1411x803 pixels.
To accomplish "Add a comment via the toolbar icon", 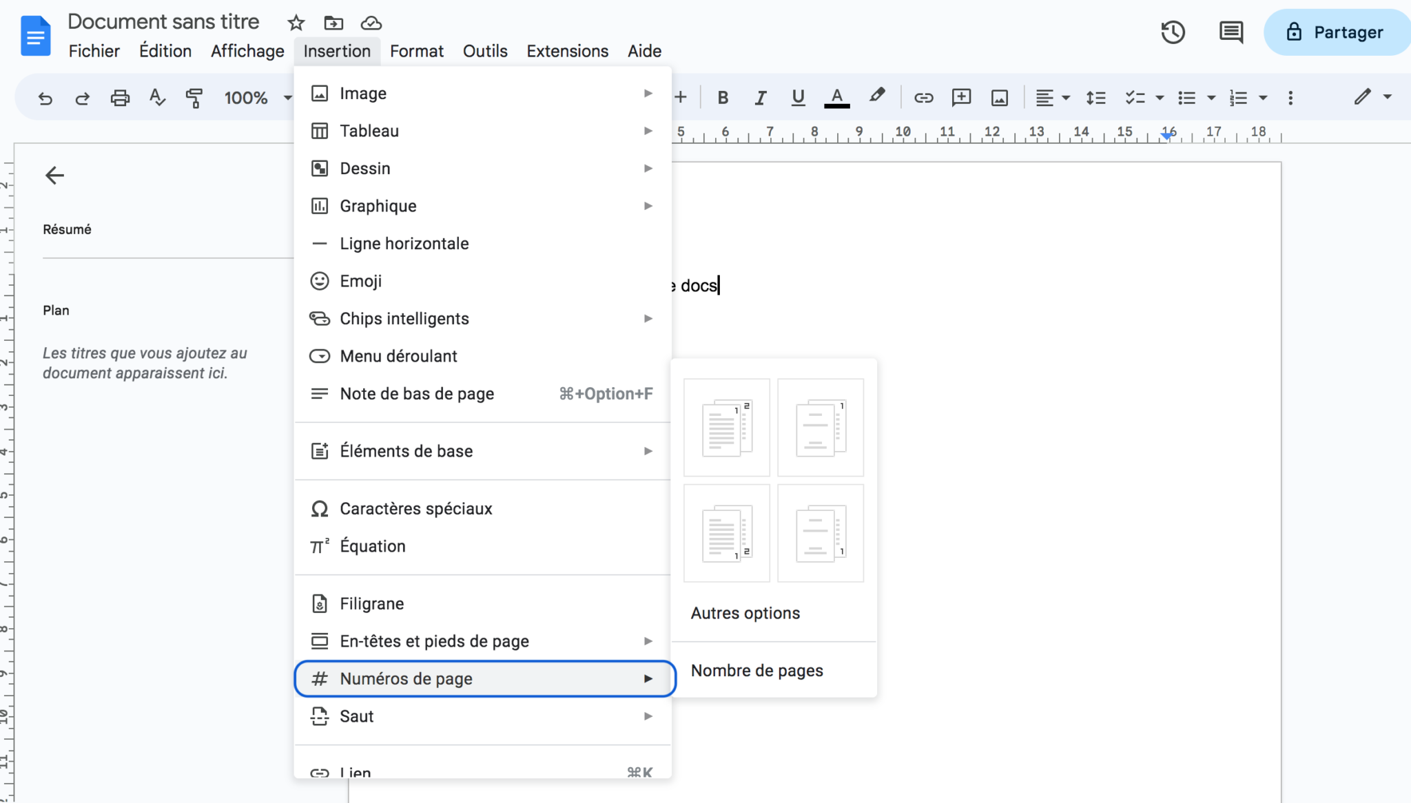I will tap(961, 97).
